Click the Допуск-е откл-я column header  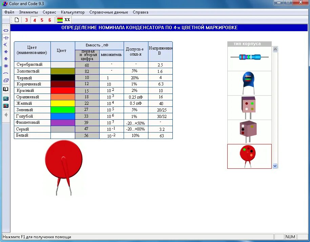136,52
